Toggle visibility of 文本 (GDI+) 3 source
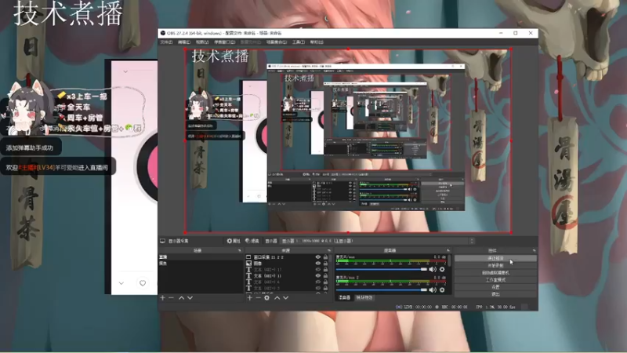The height and width of the screenshot is (353, 627). 318,288
